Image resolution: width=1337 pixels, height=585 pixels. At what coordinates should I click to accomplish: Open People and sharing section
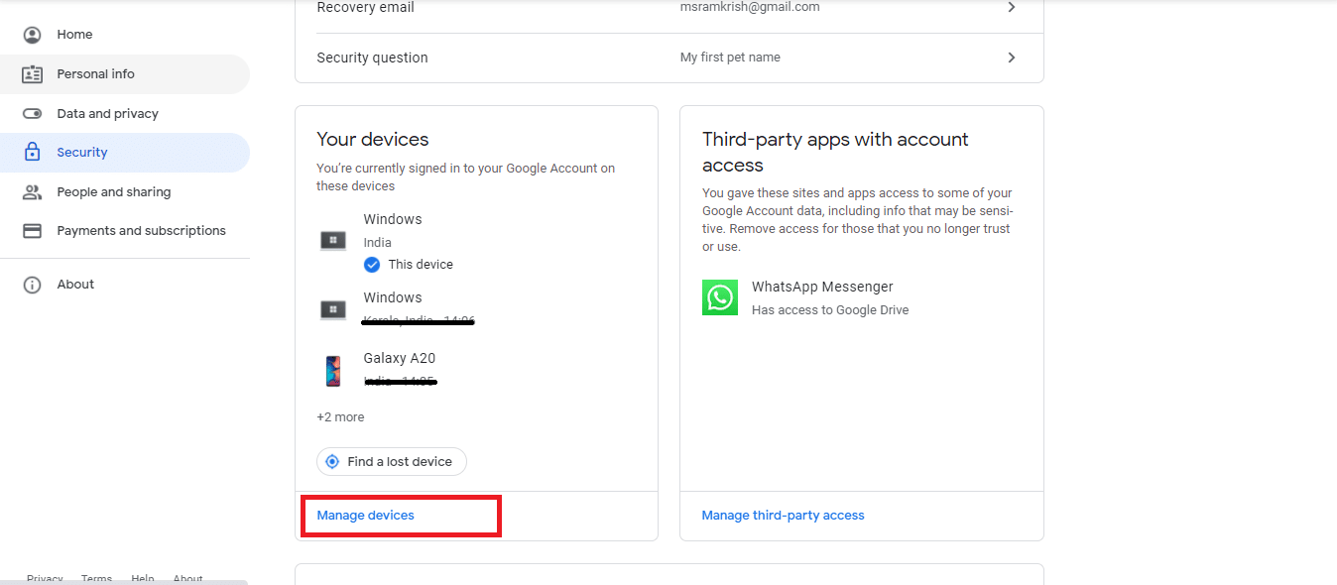click(125, 192)
